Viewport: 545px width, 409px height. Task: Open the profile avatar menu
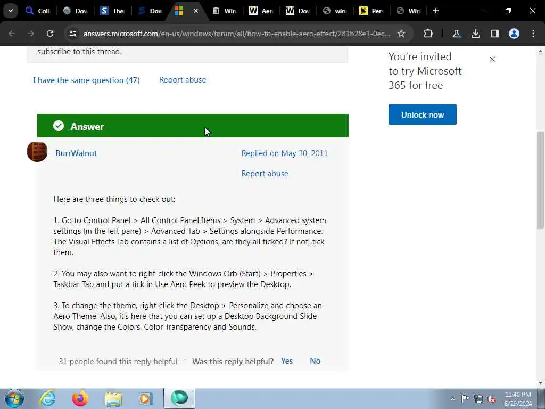(514, 34)
